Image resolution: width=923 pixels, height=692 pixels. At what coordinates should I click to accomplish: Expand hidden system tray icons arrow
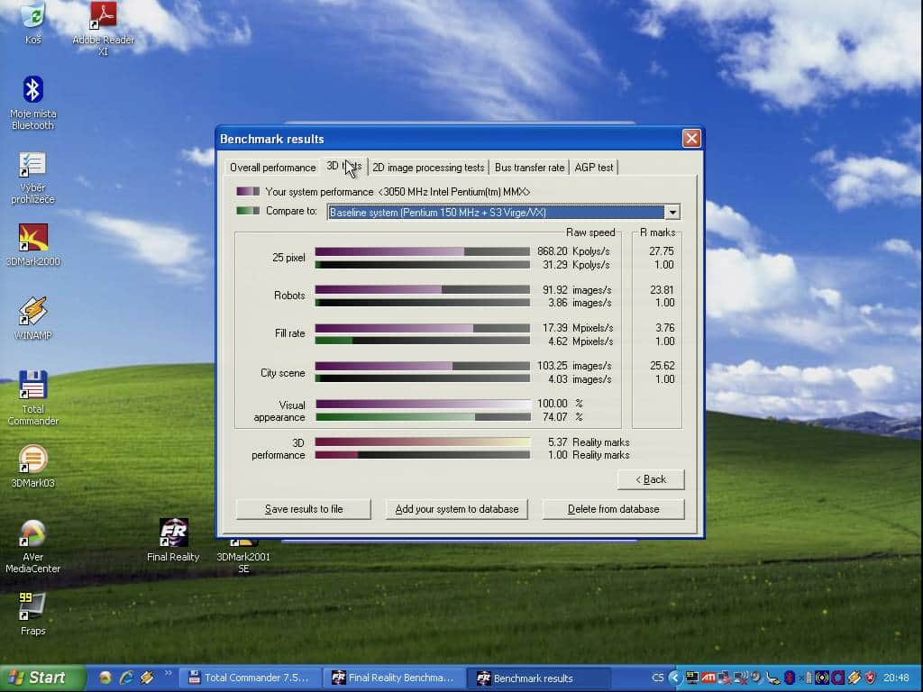675,678
